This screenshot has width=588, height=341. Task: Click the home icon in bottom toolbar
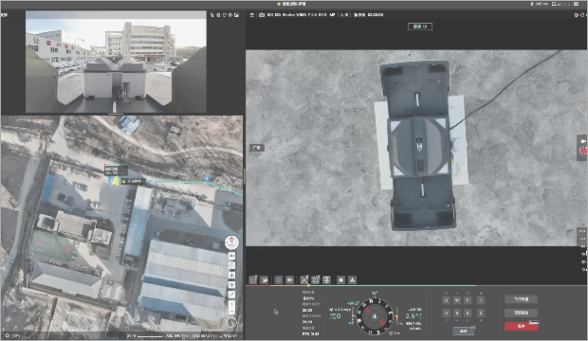pyautogui.click(x=340, y=280)
